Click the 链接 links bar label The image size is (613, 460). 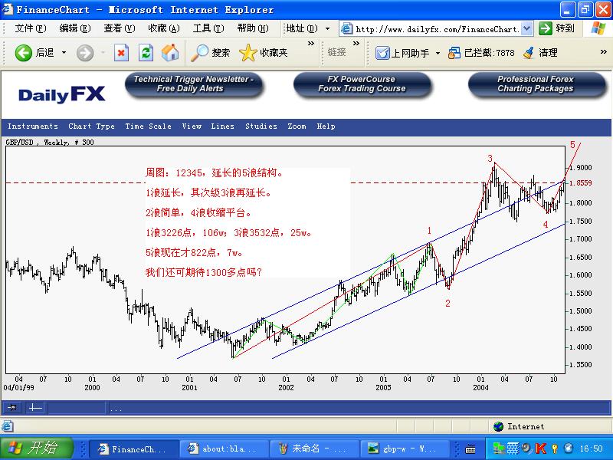pyautogui.click(x=336, y=52)
